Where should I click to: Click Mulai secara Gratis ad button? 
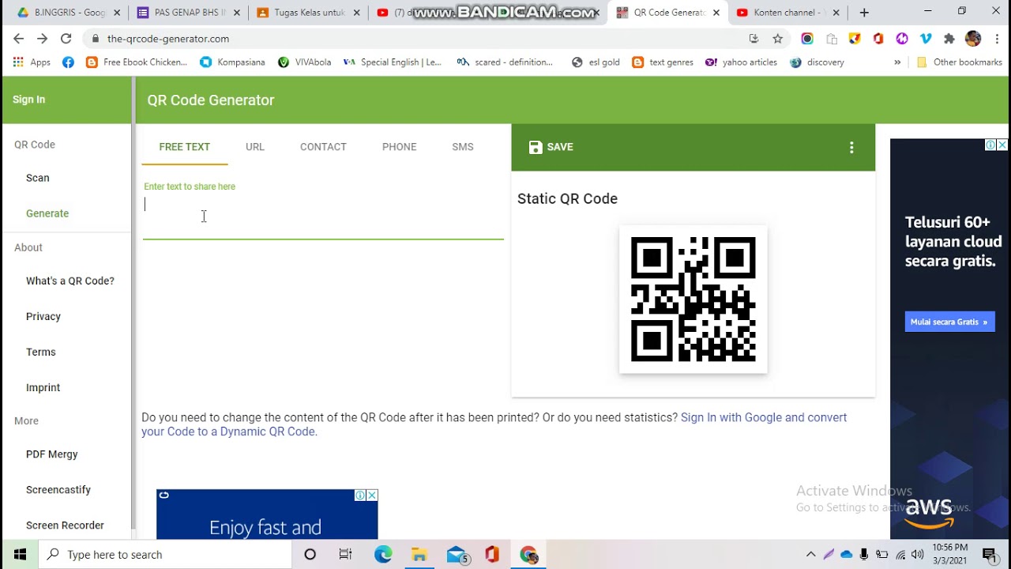949,322
